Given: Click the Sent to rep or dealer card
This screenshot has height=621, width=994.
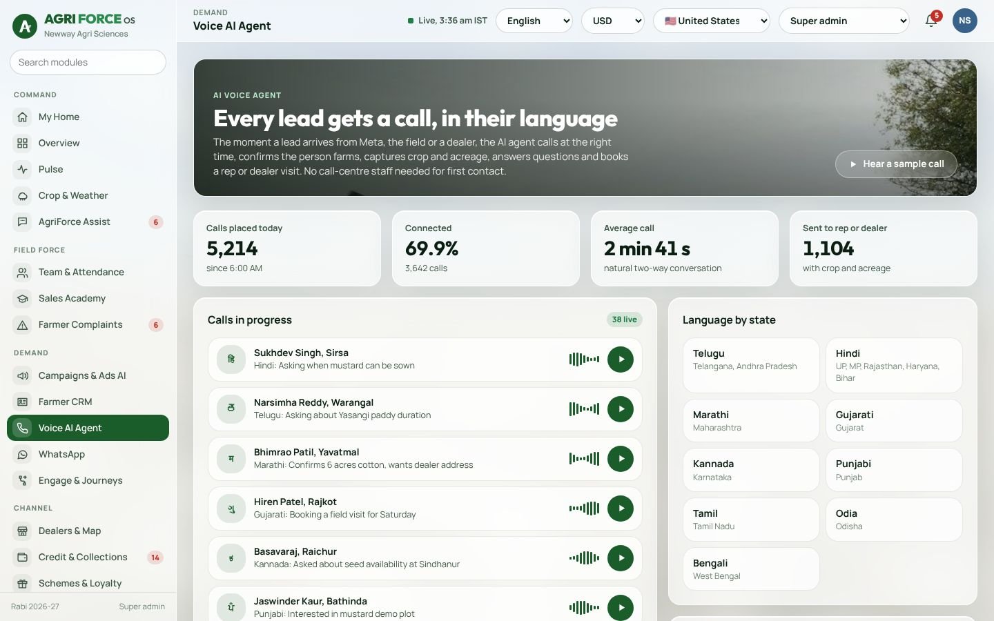Looking at the screenshot, I should (884, 248).
